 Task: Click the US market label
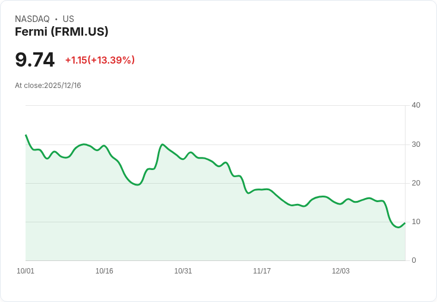pyautogui.click(x=68, y=19)
